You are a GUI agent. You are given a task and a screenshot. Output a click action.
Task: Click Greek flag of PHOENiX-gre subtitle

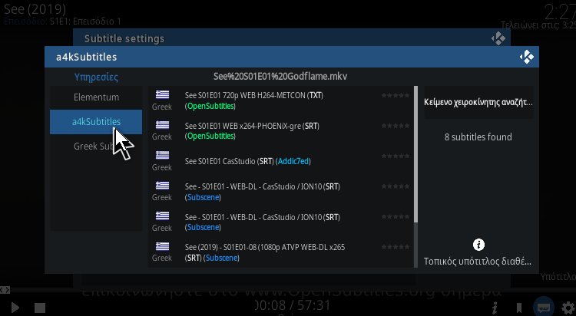click(x=162, y=125)
